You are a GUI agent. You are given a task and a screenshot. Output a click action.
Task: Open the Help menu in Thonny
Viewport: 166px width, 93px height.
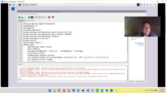36,14
